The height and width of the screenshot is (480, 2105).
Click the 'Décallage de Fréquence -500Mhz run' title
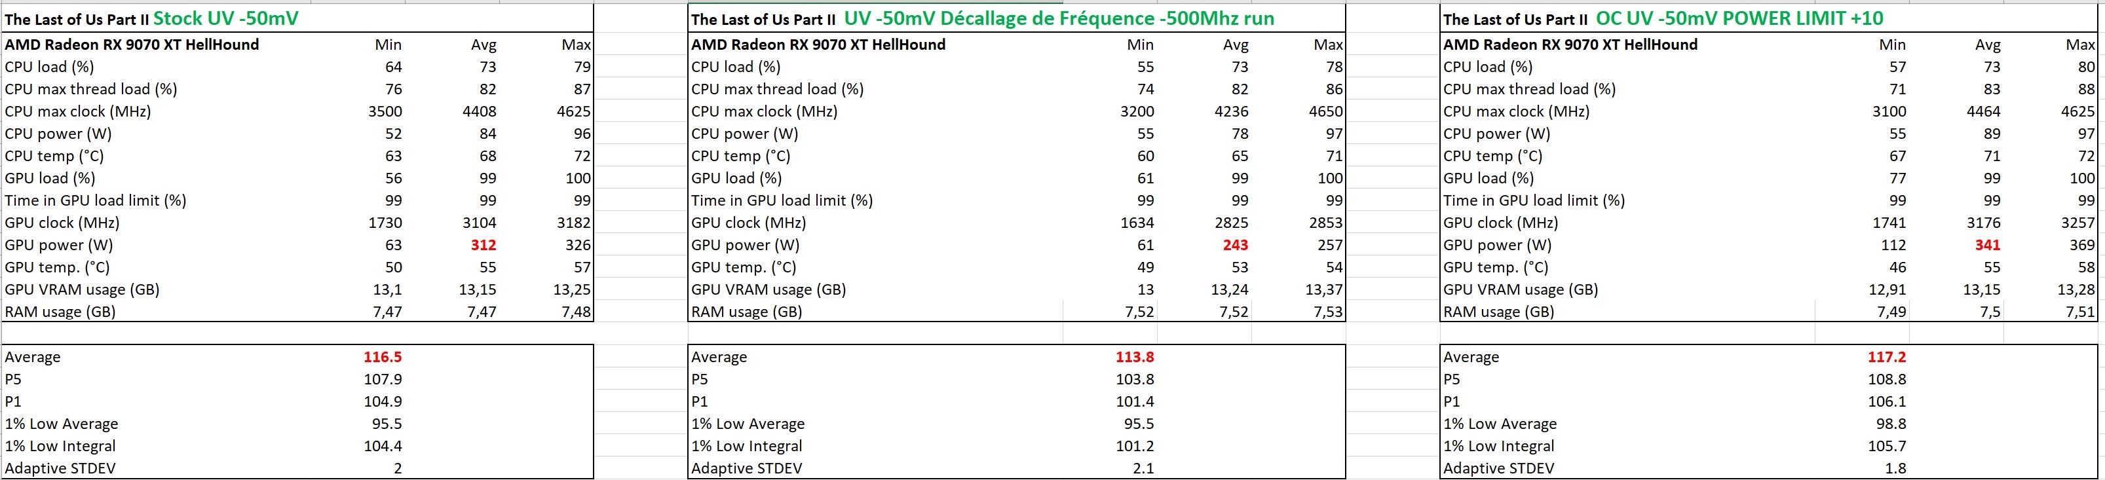1108,18
